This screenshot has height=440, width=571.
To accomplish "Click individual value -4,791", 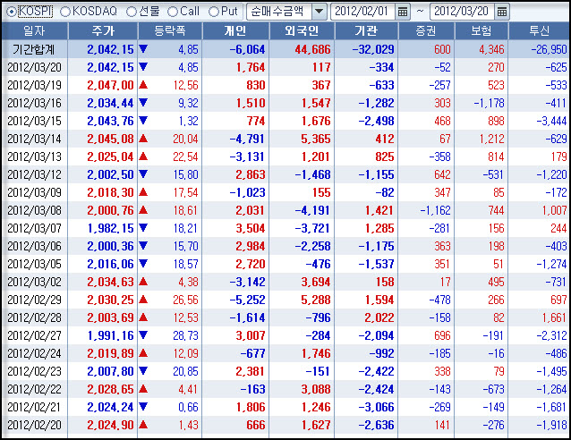I will point(247,139).
